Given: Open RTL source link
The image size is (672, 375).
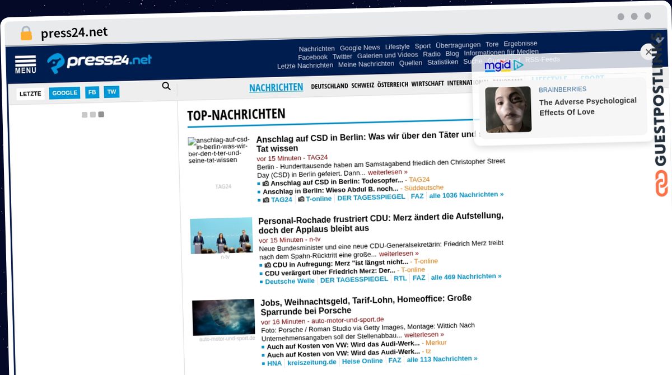Looking at the screenshot, I should 400,278.
